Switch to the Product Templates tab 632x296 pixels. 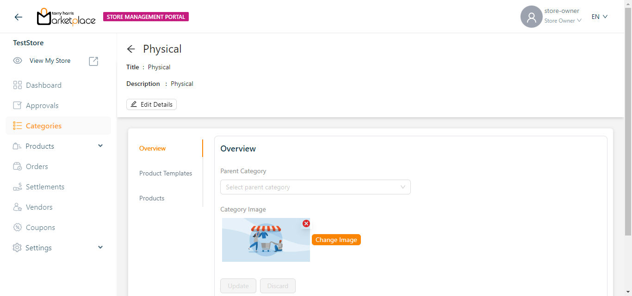(166, 173)
